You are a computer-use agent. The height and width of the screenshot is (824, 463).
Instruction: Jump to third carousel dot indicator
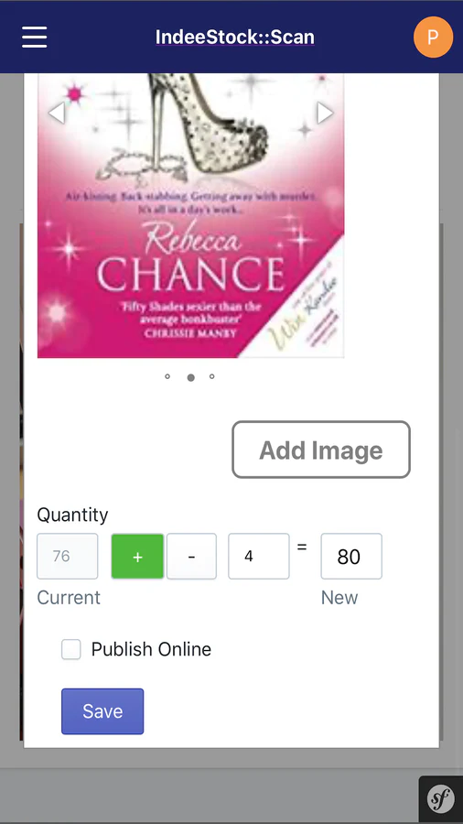pos(212,376)
